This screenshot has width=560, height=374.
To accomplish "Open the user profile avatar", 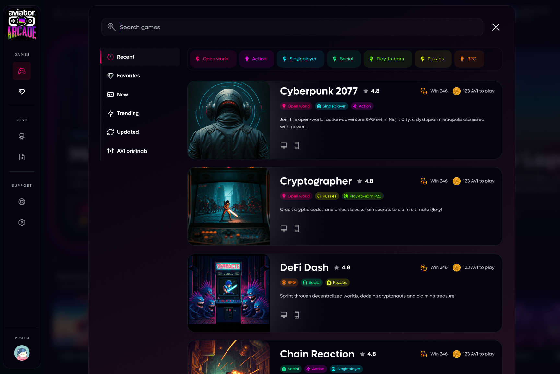I will pyautogui.click(x=22, y=353).
